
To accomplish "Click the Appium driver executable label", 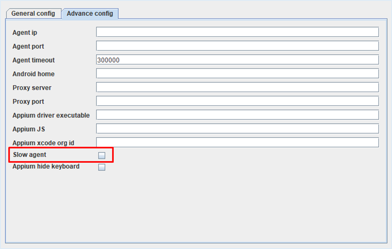I will (x=51, y=116).
